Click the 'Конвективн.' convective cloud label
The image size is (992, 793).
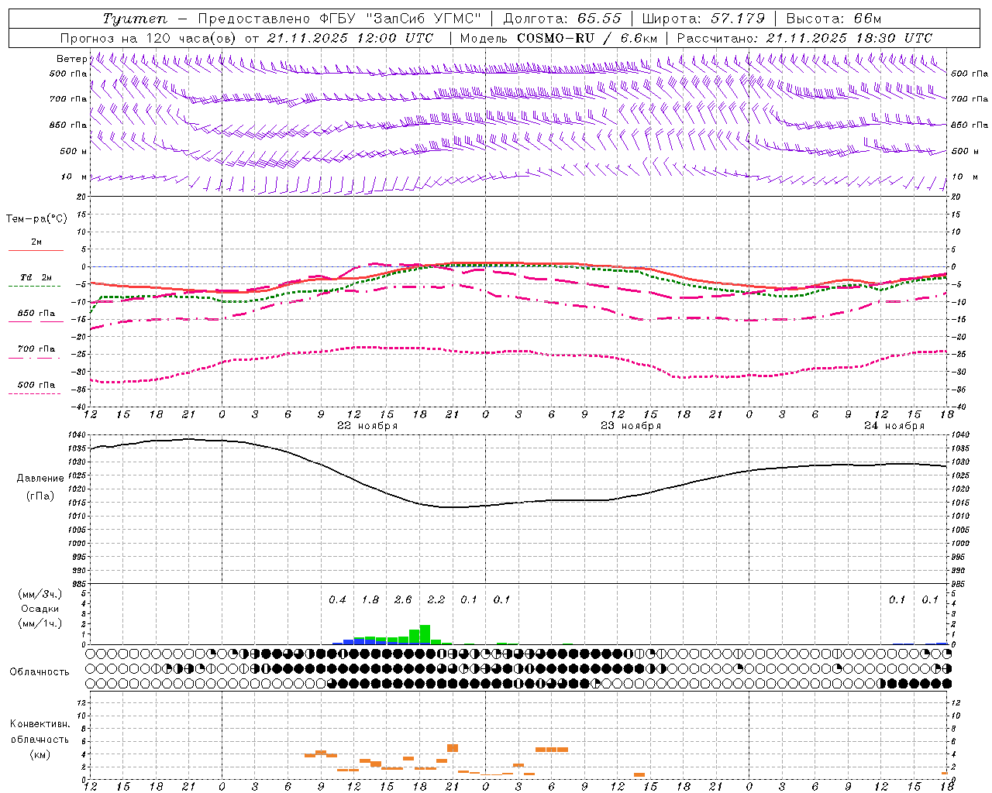[x=40, y=724]
